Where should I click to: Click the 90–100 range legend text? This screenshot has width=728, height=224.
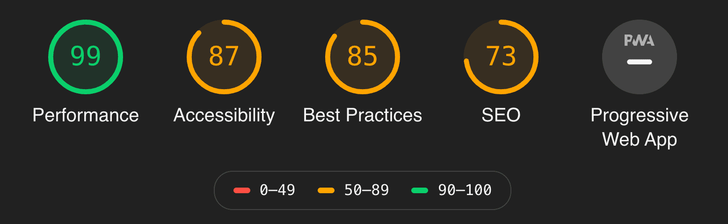[x=465, y=190]
